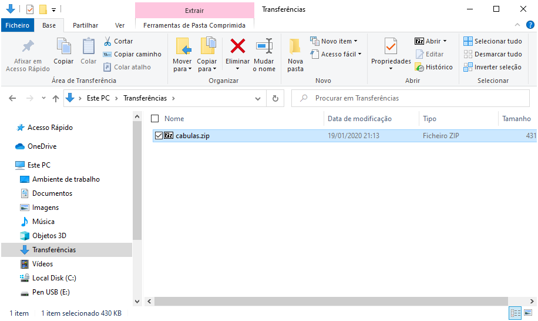Open Ambiente de trabalho in sidebar
The width and height of the screenshot is (538, 321).
tap(60, 179)
